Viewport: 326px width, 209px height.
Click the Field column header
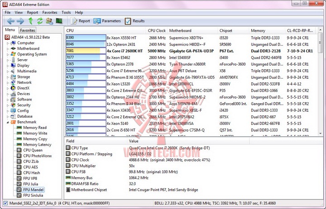point(96,141)
